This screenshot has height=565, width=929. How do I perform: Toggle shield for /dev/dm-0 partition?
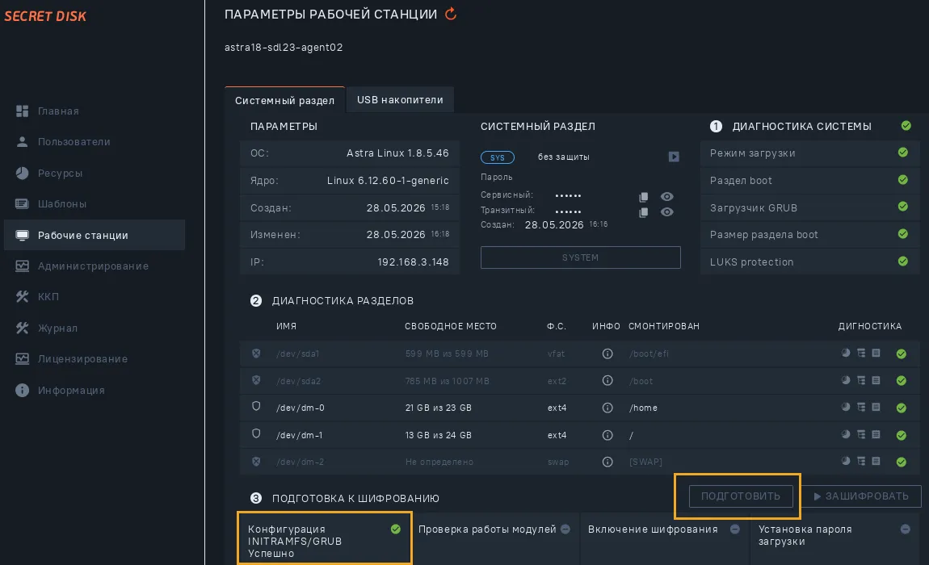[x=256, y=406]
